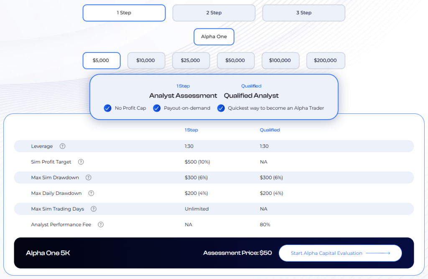Show info for Max Sim Trading Days

(94, 209)
